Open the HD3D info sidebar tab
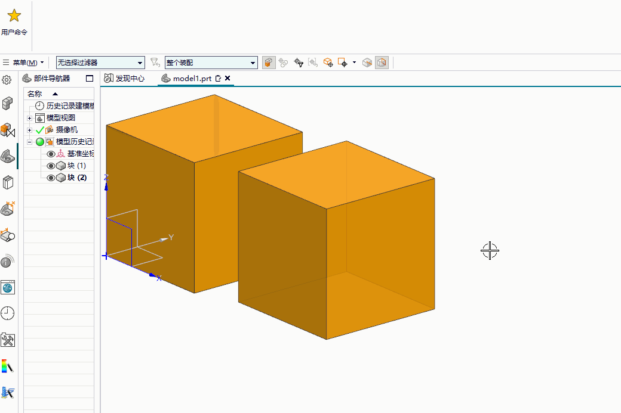 click(8, 261)
